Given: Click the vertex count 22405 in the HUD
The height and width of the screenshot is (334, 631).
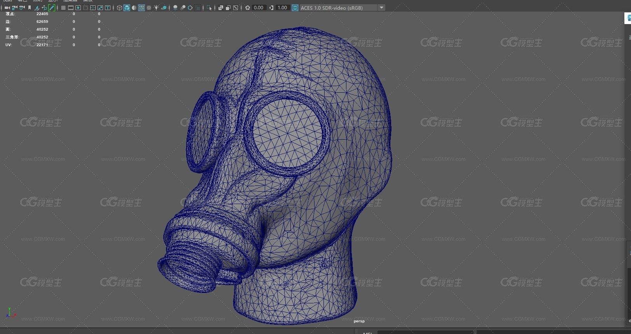Looking at the screenshot, I should coord(42,14).
